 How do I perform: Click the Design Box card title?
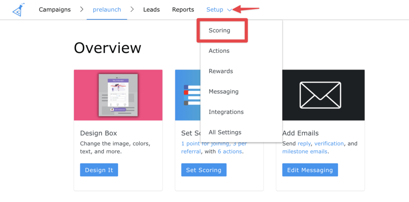(x=99, y=134)
